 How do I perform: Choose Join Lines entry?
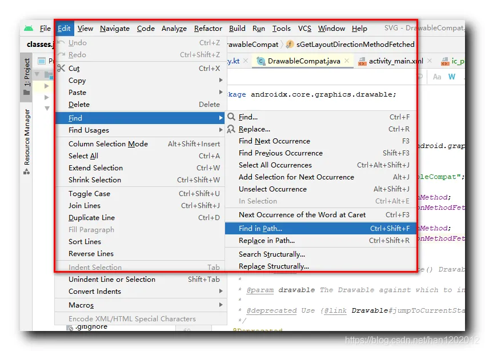click(140, 206)
